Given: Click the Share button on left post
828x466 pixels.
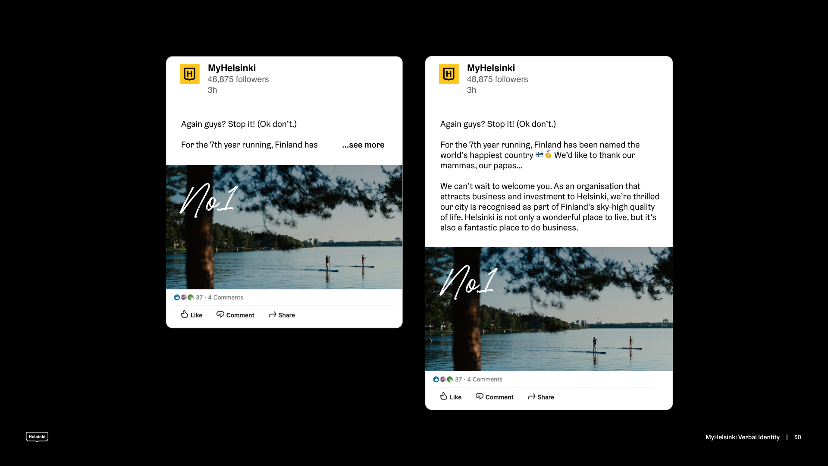Looking at the screenshot, I should click(282, 315).
